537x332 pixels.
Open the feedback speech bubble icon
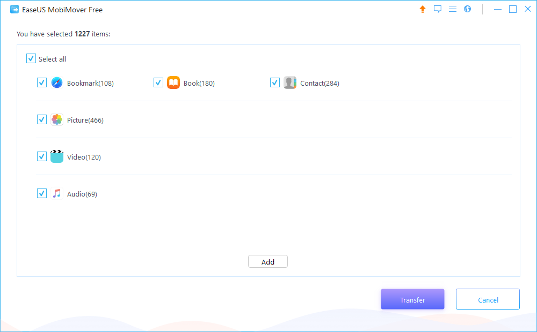(438, 9)
